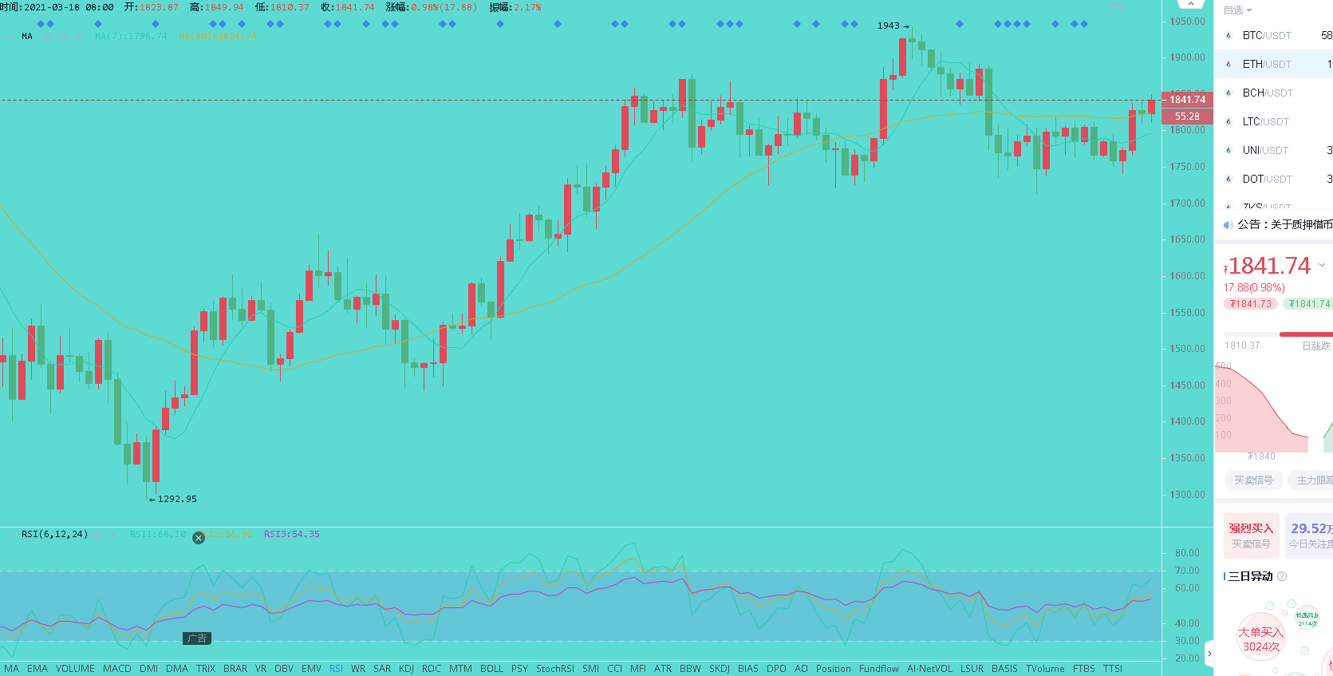1333x676 pixels.
Task: Click 1950.00 price axis label
Action: pyautogui.click(x=1188, y=22)
